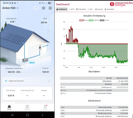Tap the Wi-Fi connection status pill
133x118 pixels.
point(36,8)
